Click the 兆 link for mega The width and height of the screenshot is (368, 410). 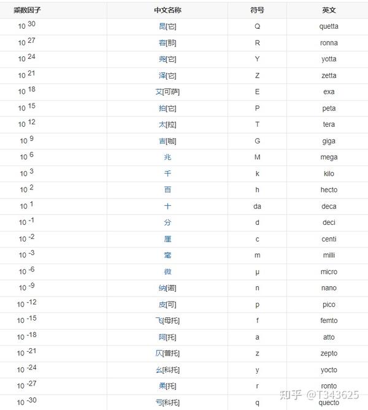click(x=167, y=158)
